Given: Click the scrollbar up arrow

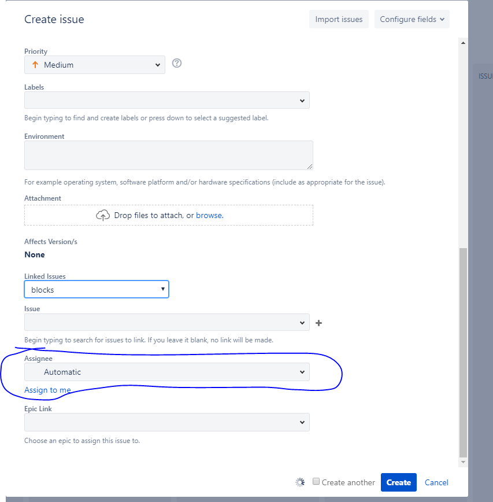Looking at the screenshot, I should pyautogui.click(x=463, y=43).
